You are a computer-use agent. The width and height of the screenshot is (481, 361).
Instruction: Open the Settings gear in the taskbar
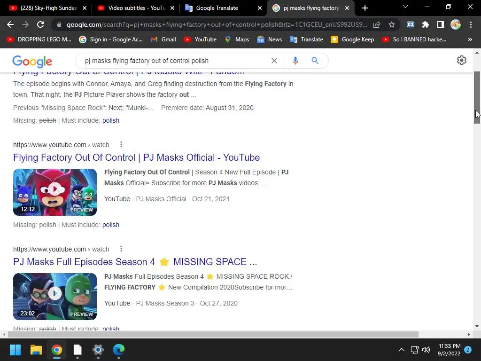tap(98, 350)
